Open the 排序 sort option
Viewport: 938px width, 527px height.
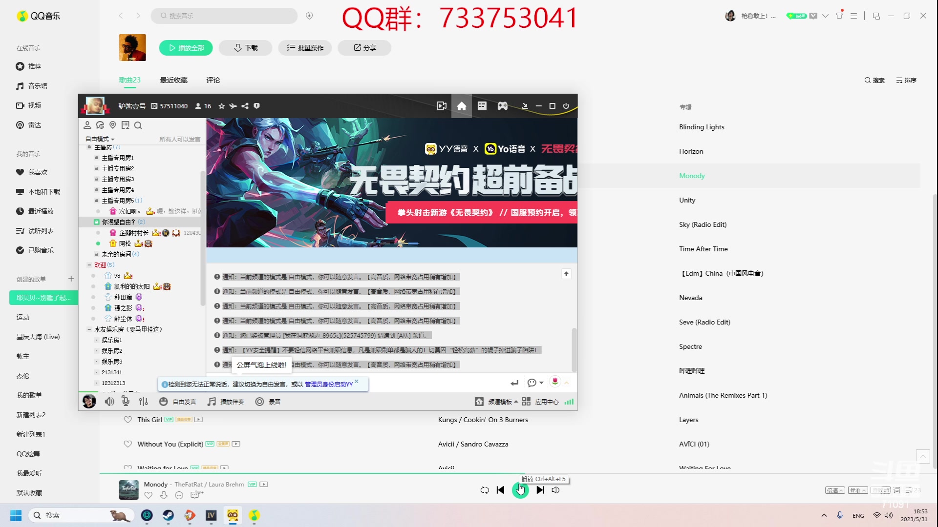(x=906, y=80)
